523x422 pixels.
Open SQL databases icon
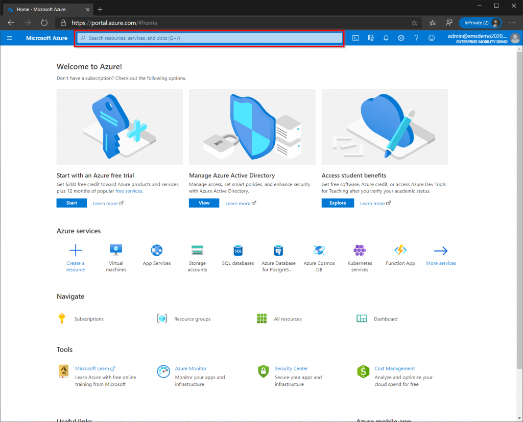pos(238,251)
